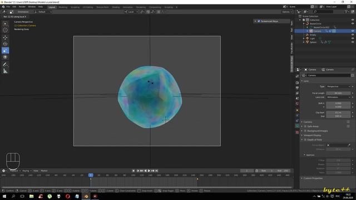Viewport: 356px width, 200px height.
Task: Open the lens Type Perspective dropdown
Action: 338,87
